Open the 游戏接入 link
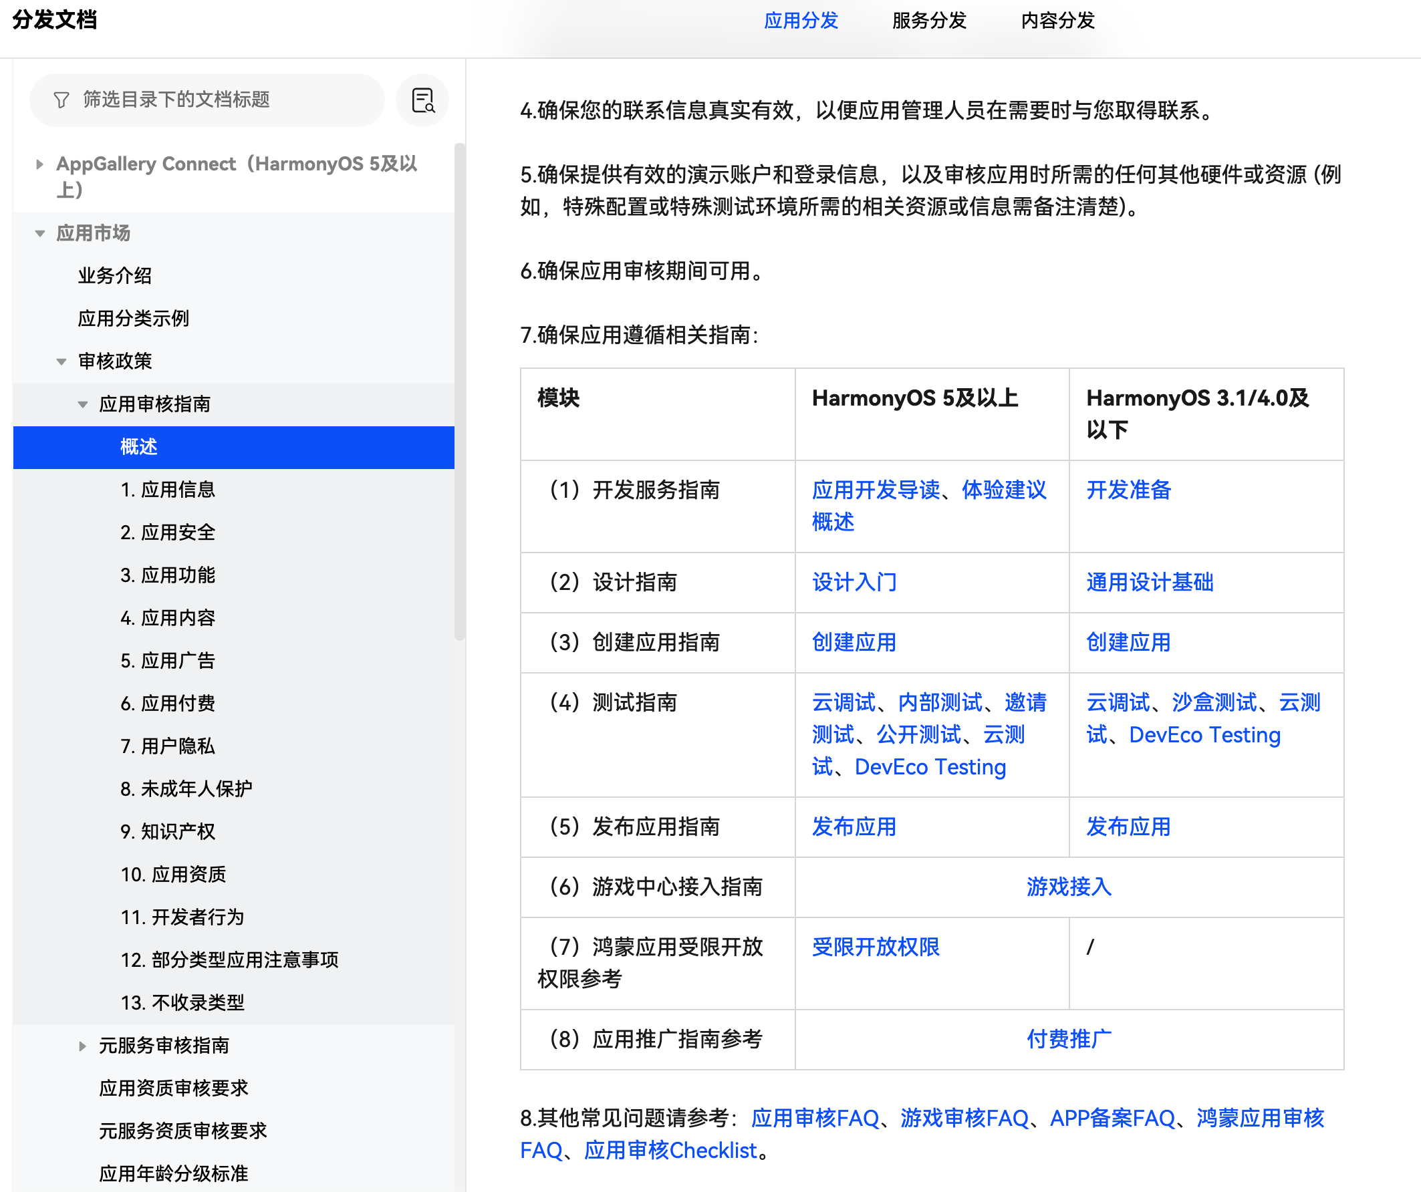 [1069, 887]
